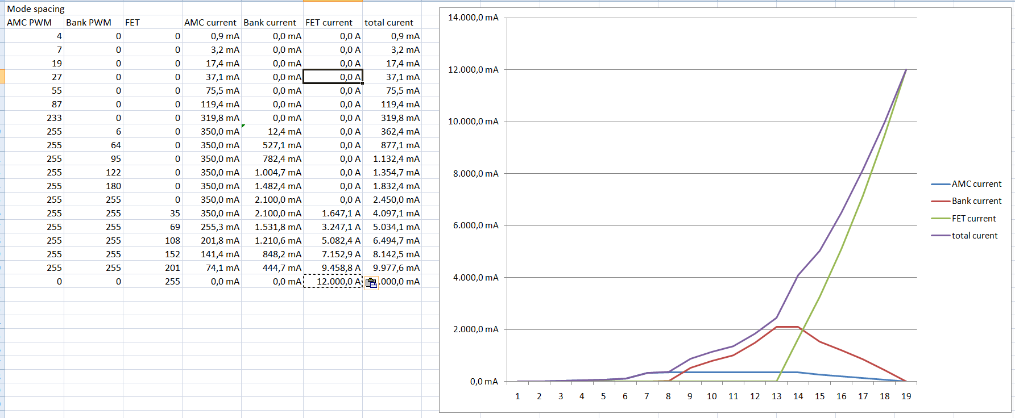Click the "Bank current" legend label
Viewport: 1015px width, 418px height.
[976, 201]
